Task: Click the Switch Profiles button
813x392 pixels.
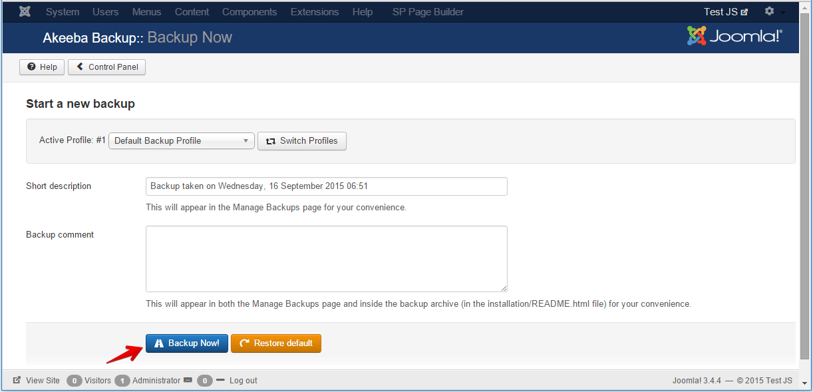Action: [302, 140]
